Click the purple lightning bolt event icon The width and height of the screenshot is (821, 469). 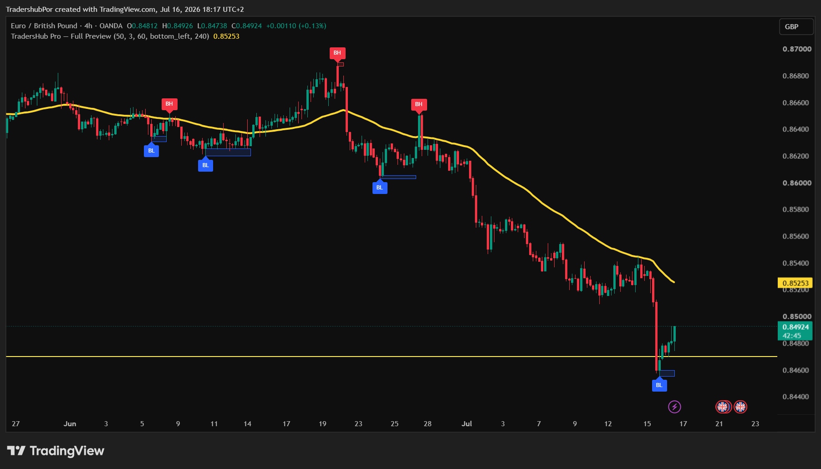pos(674,407)
